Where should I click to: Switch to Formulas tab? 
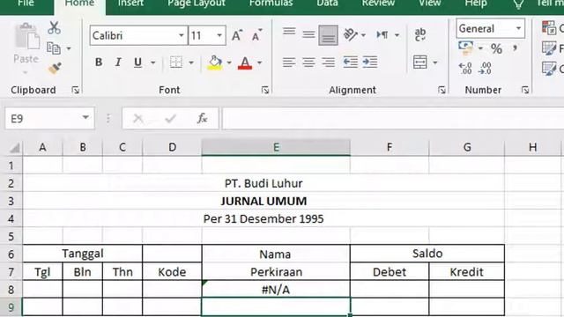coord(271,4)
